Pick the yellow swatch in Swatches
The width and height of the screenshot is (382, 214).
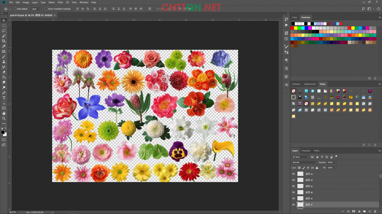[x=296, y=28]
